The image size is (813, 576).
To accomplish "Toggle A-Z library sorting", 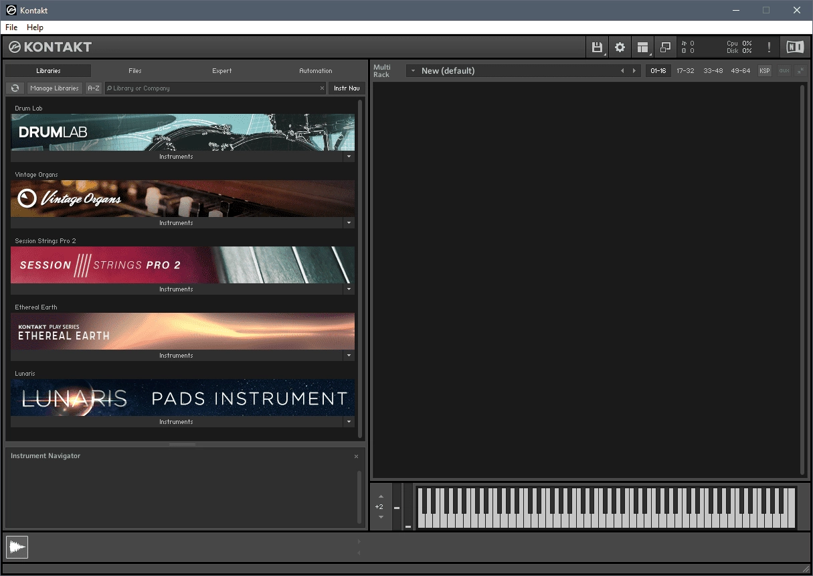I will 94,88.
